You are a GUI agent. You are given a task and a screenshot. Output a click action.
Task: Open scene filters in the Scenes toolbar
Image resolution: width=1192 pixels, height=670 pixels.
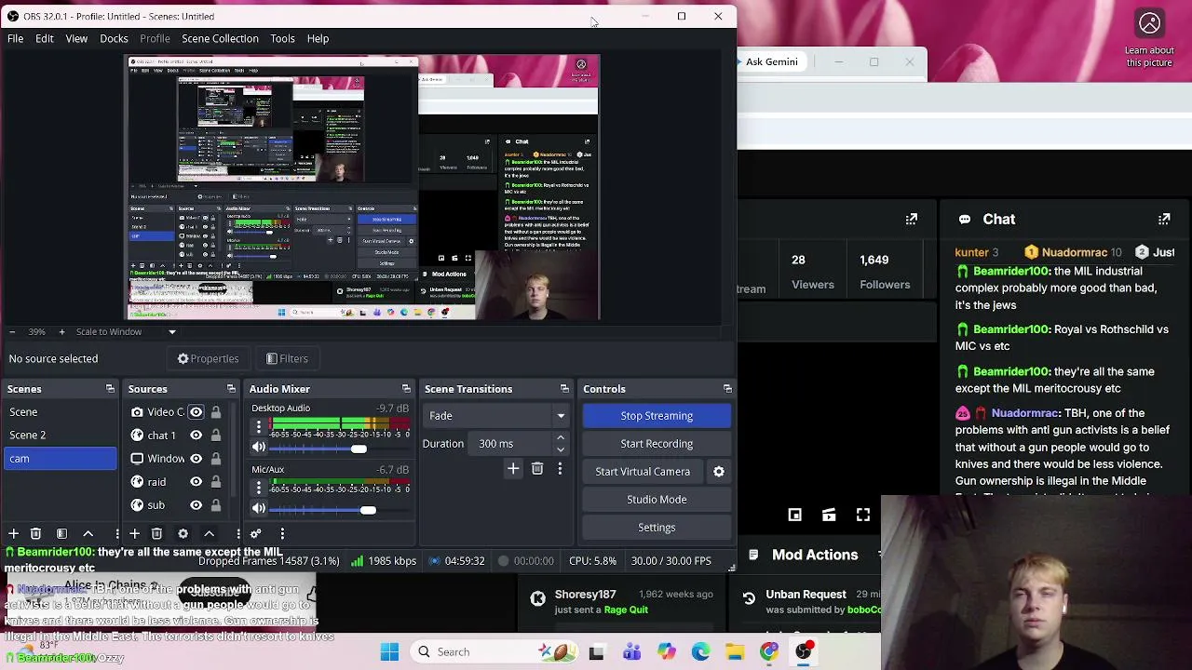[61, 533]
